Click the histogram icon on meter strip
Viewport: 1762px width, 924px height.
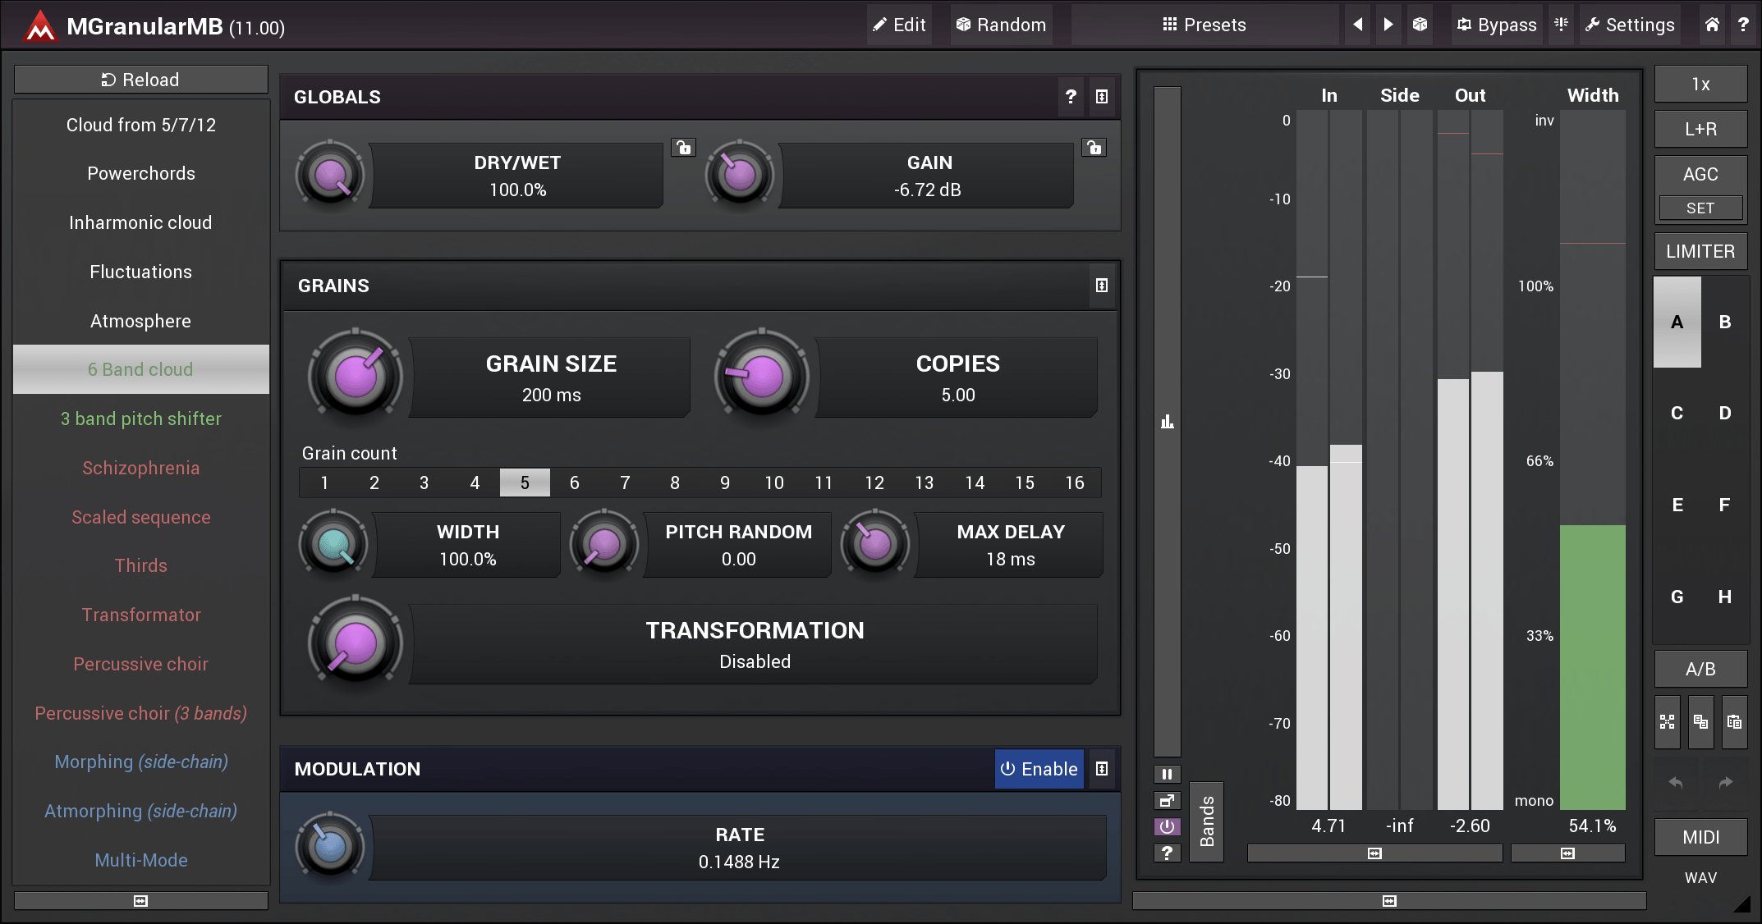(x=1167, y=422)
